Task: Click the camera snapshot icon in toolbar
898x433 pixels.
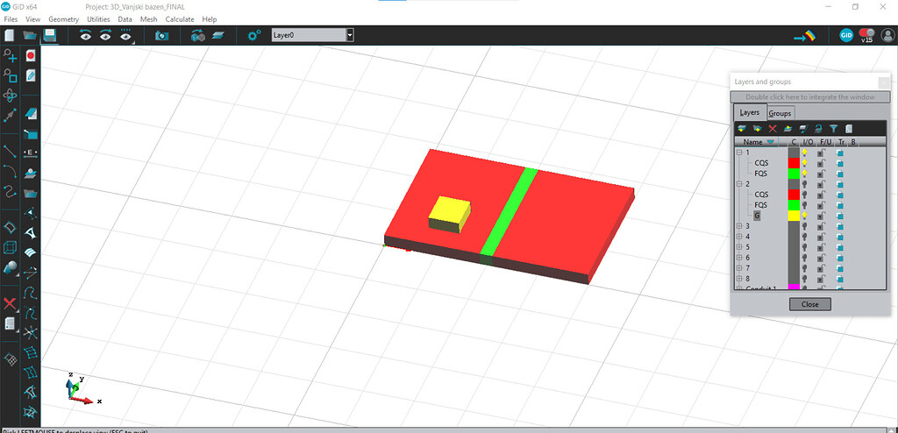Action: [161, 35]
